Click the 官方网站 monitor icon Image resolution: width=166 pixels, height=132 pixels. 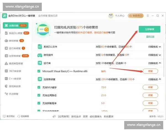point(4,116)
